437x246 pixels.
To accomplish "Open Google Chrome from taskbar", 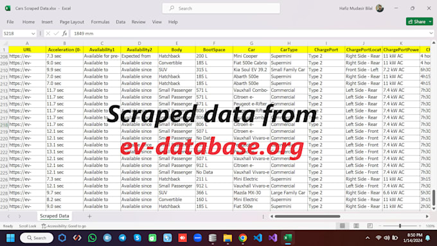I will click(243, 238).
